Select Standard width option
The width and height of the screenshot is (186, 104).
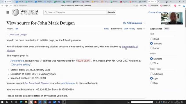(x=151, y=59)
